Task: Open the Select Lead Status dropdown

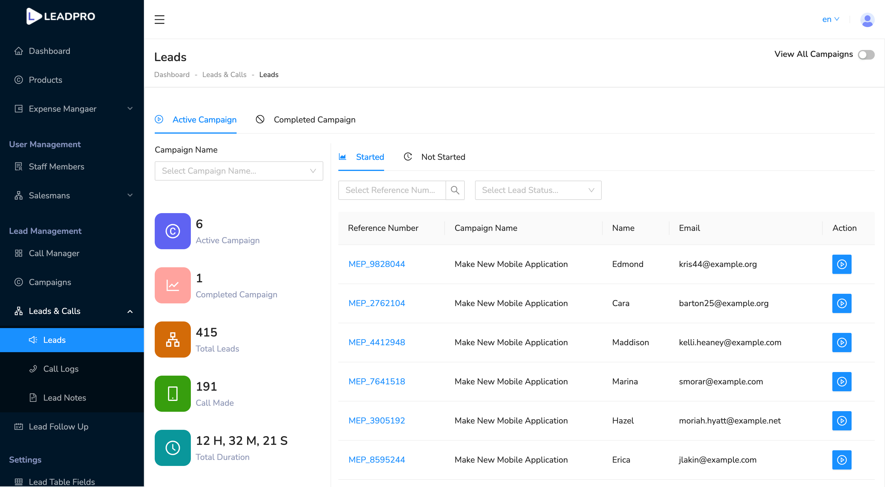Action: (538, 190)
